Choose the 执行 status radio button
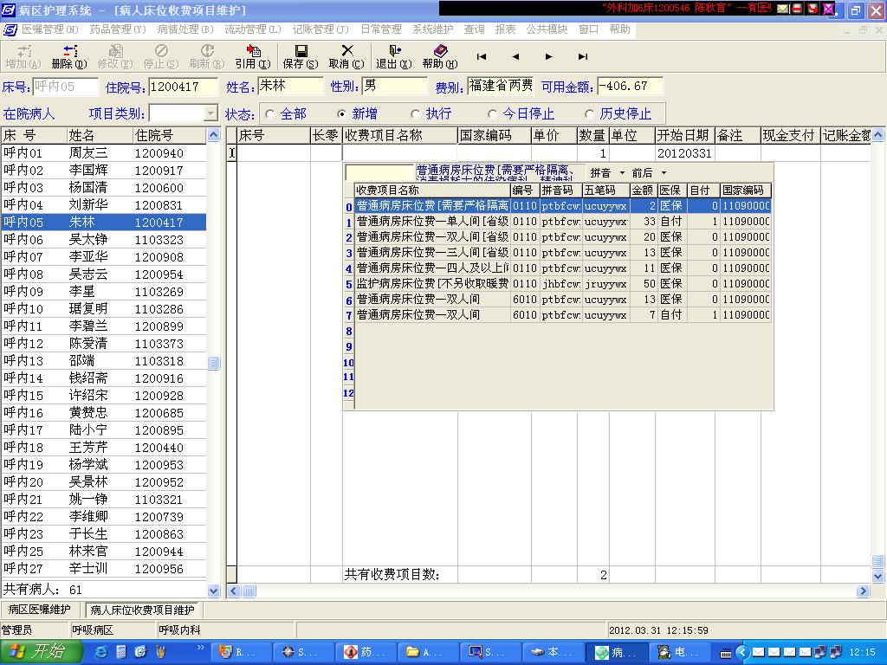Viewport: 887px width, 665px height. pos(416,114)
